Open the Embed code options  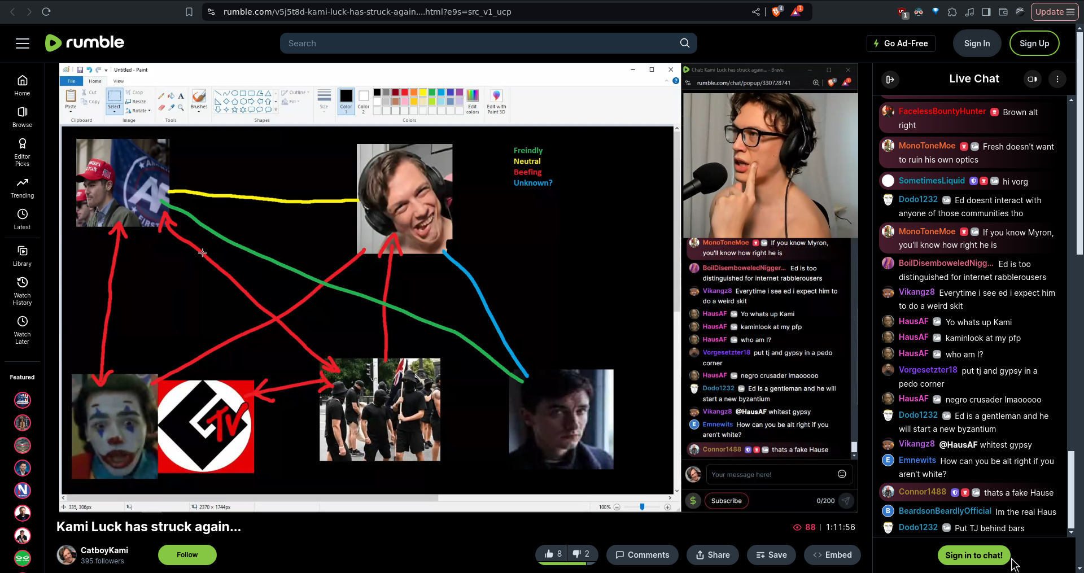tap(832, 555)
